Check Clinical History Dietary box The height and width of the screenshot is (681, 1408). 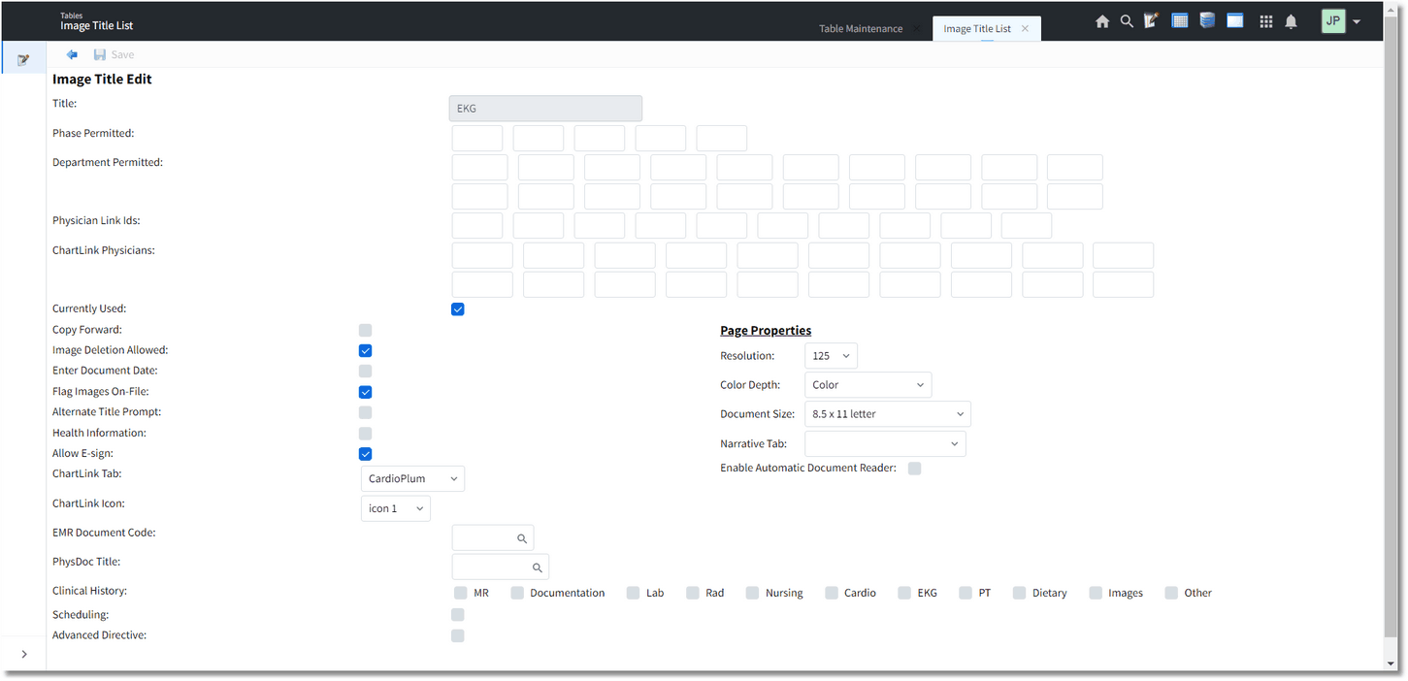[x=1020, y=593]
